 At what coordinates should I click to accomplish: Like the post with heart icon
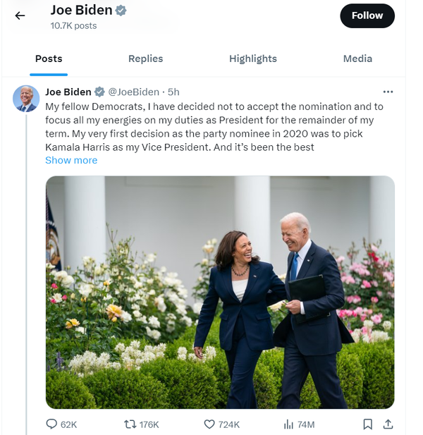(x=209, y=424)
